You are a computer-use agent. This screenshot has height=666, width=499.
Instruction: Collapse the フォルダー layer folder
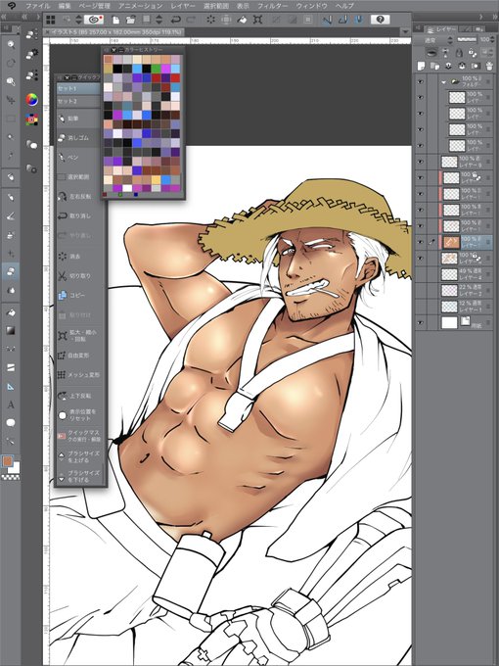(x=444, y=81)
